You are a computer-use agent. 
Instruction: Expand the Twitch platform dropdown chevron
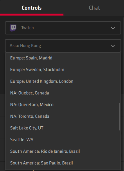pos(113,28)
